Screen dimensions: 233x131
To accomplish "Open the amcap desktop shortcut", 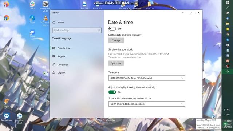I will [x=45, y=6].
